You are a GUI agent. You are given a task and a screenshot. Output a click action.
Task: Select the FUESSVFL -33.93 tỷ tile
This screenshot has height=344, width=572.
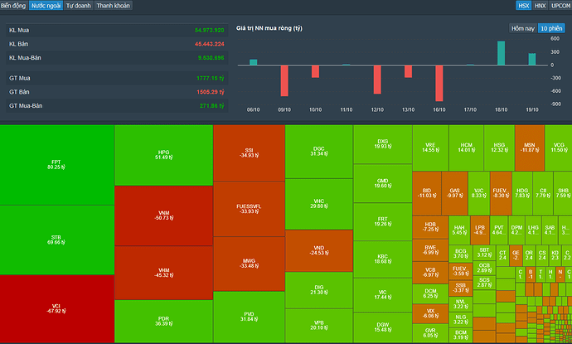coord(250,209)
